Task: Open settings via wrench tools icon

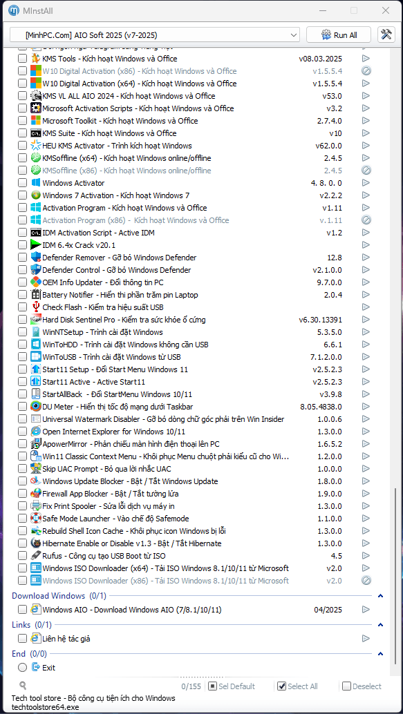Action: (386, 35)
